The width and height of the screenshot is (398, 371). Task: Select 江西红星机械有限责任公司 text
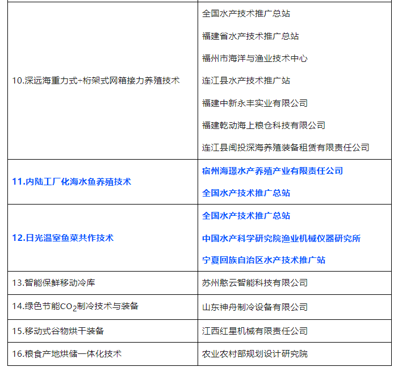point(254,331)
